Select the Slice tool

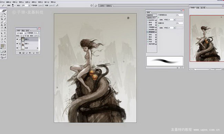[5, 19]
